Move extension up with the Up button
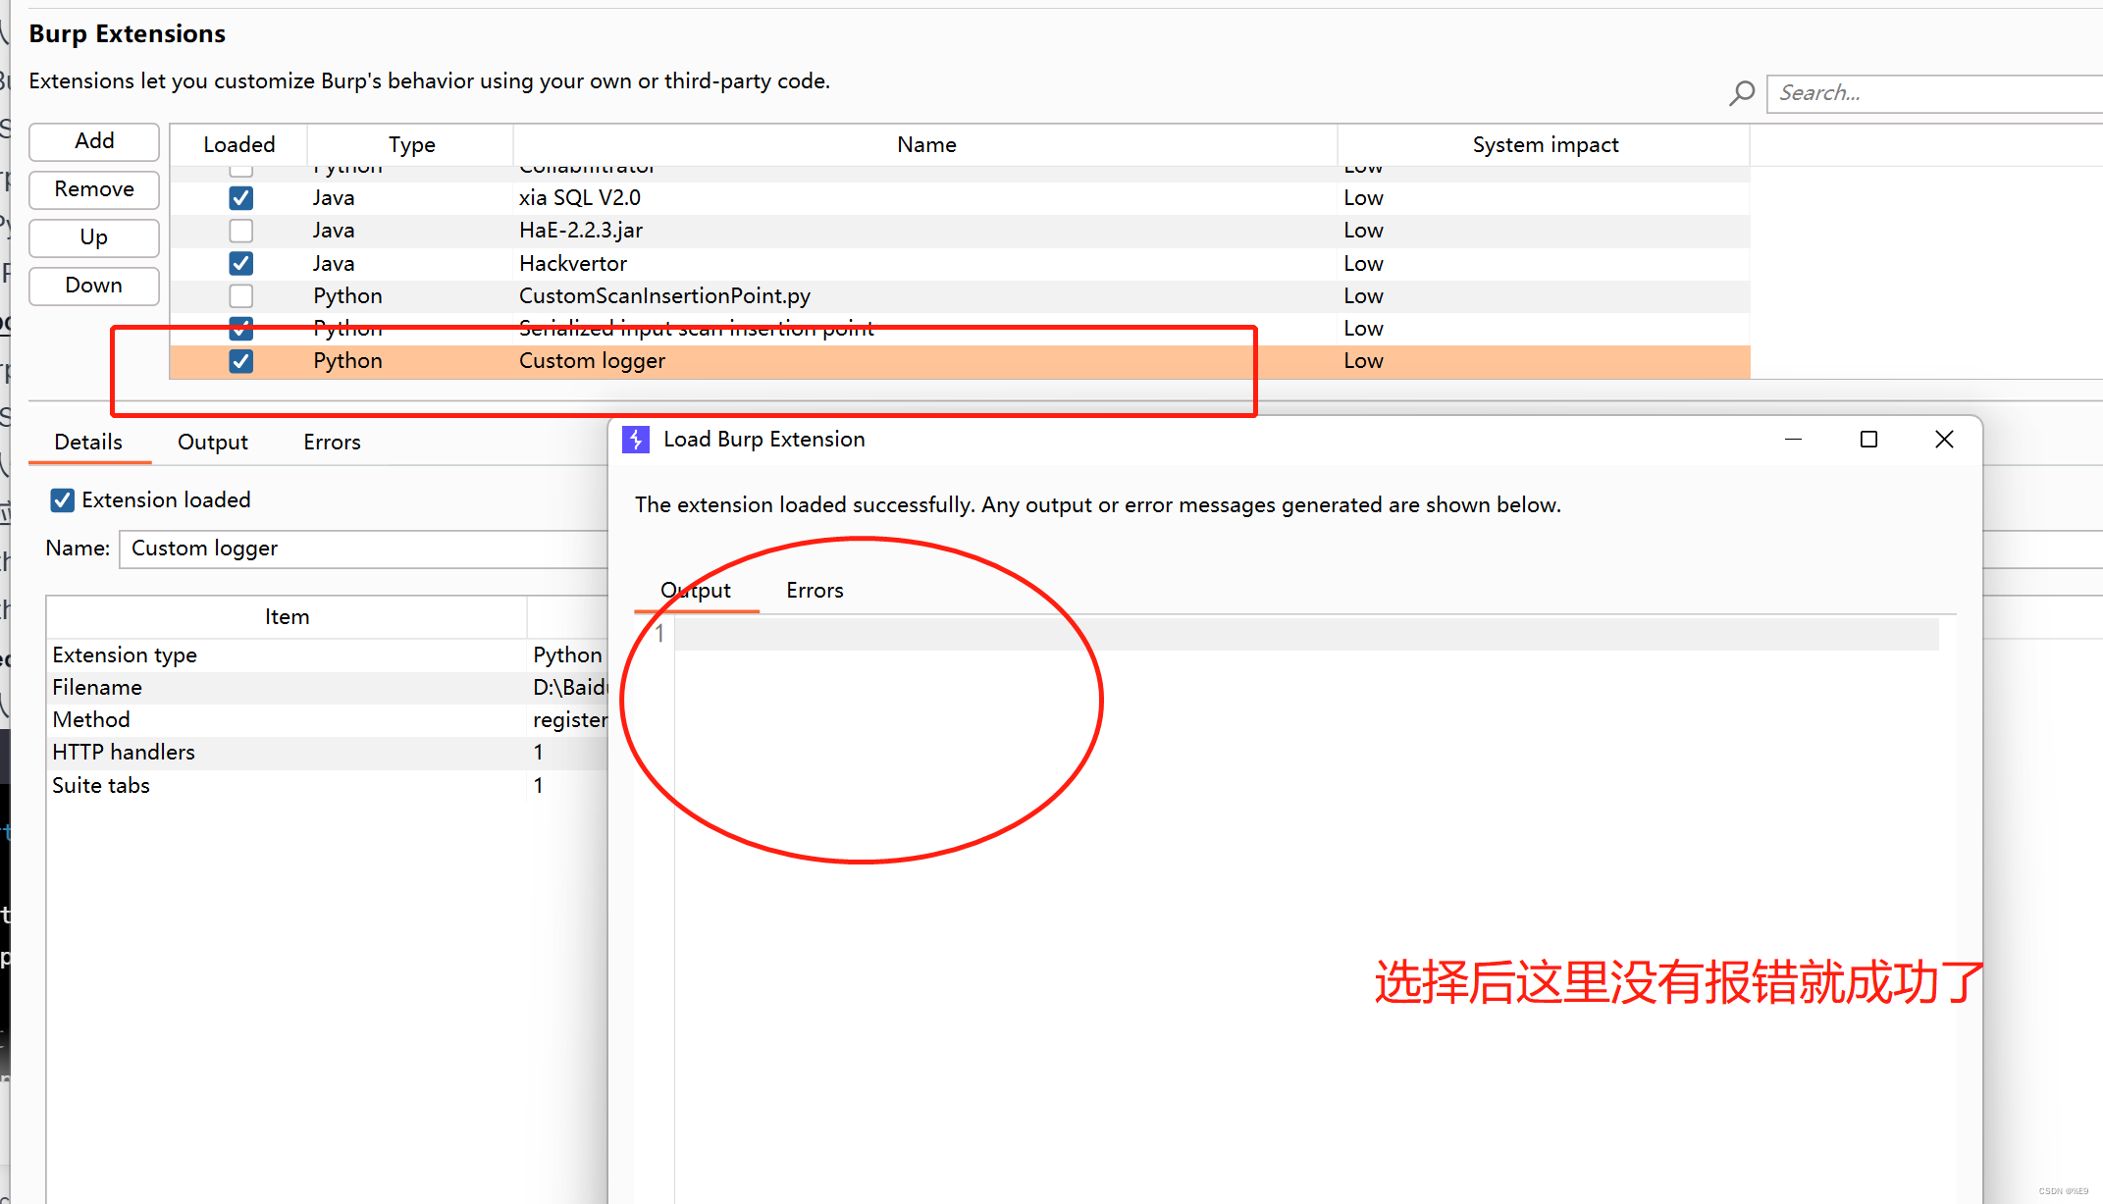This screenshot has width=2103, height=1204. (x=93, y=237)
